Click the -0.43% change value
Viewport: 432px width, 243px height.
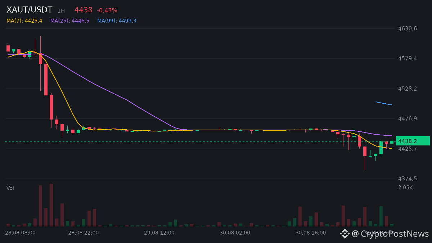107,10
